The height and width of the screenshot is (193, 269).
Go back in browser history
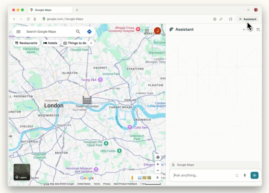pos(14,19)
